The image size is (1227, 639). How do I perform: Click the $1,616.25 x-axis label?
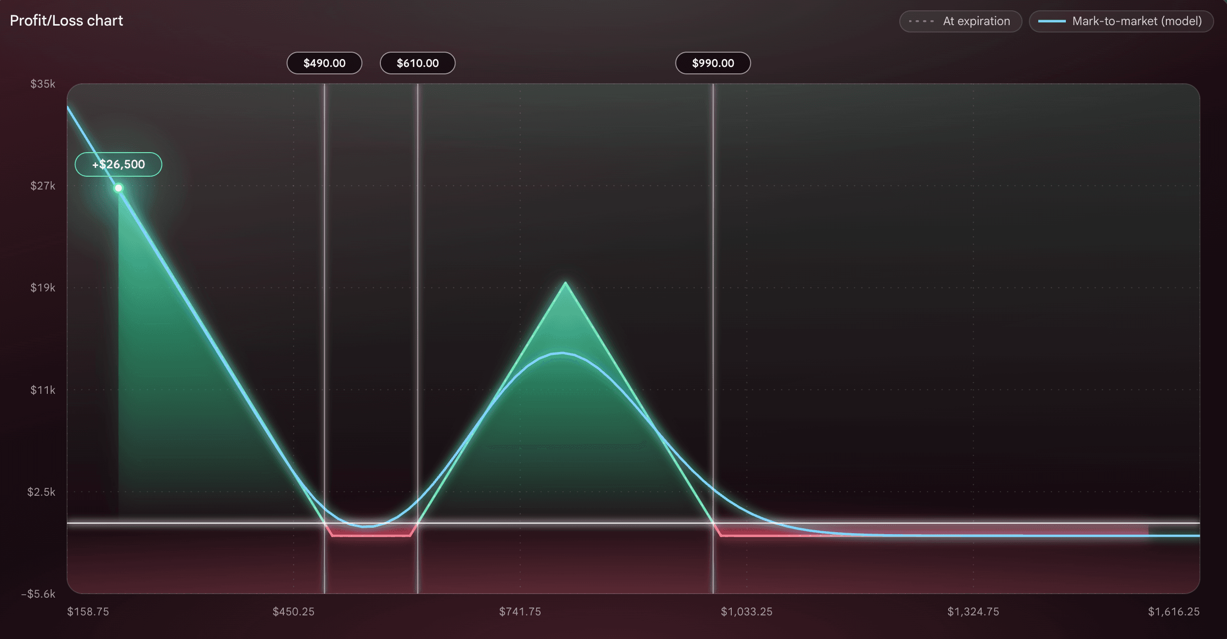[1174, 611]
